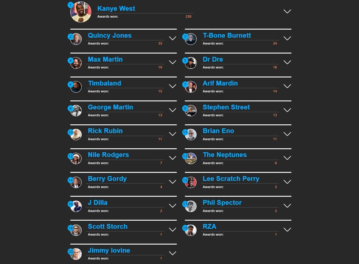The height and width of the screenshot is (264, 359).
Task: Select Rick Rubin's profile picture
Action: (x=76, y=135)
